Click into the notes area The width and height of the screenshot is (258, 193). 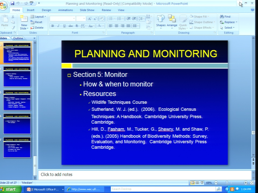[x=145, y=175]
